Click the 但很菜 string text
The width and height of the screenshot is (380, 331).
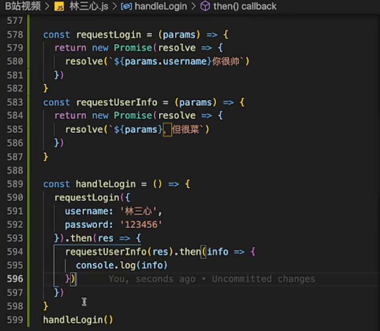tap(186, 129)
